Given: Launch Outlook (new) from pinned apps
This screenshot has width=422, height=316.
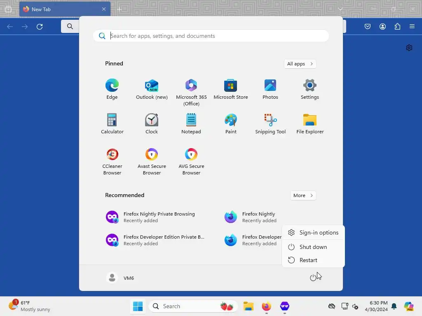Looking at the screenshot, I should tap(152, 89).
